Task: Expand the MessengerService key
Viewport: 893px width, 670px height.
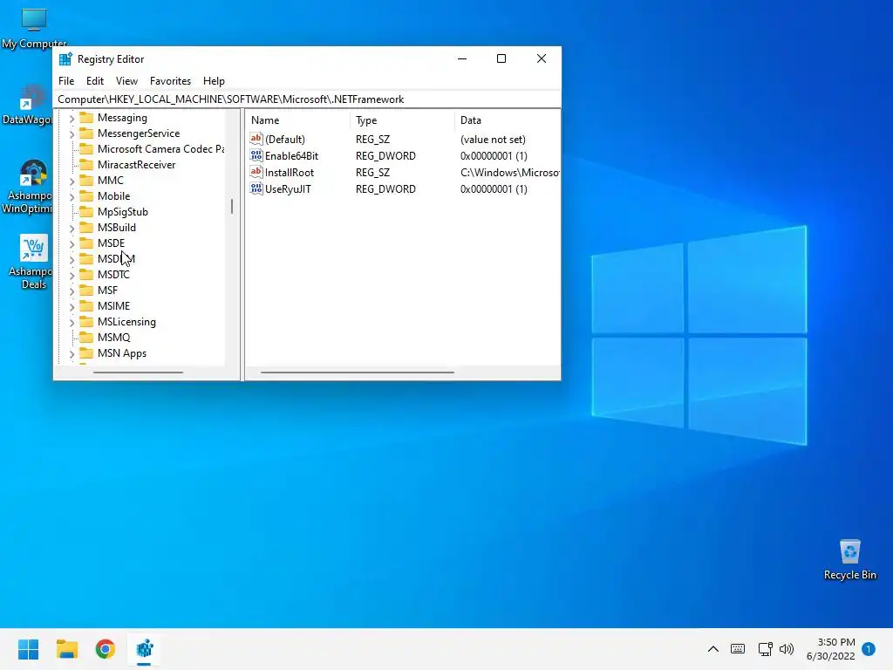Action: pyautogui.click(x=72, y=133)
